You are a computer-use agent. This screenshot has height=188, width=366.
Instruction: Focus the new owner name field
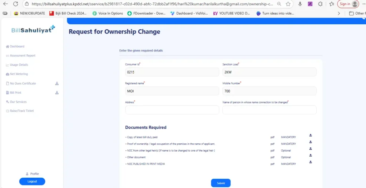tap(269, 110)
